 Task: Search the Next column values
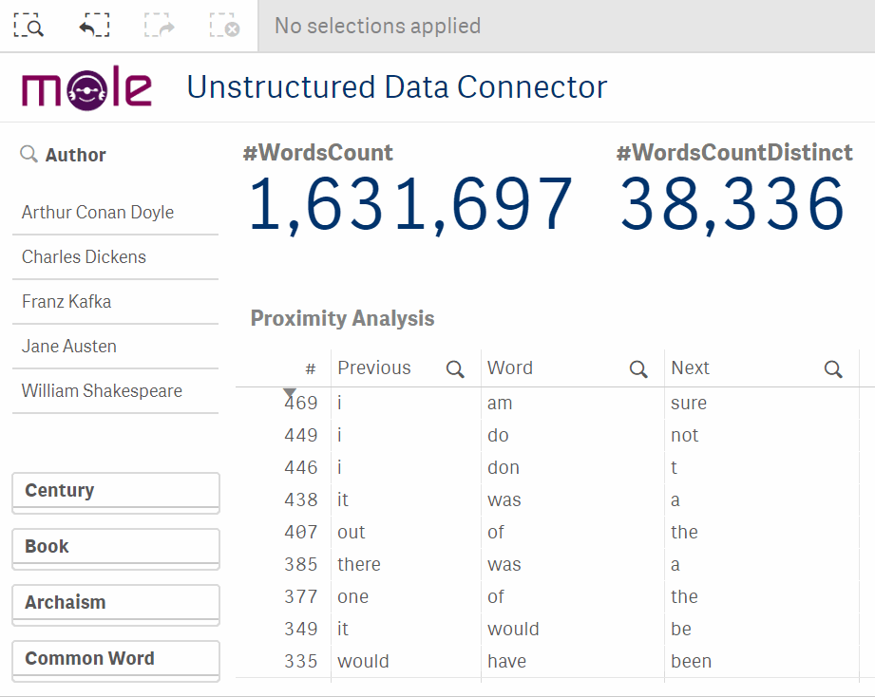coord(833,368)
